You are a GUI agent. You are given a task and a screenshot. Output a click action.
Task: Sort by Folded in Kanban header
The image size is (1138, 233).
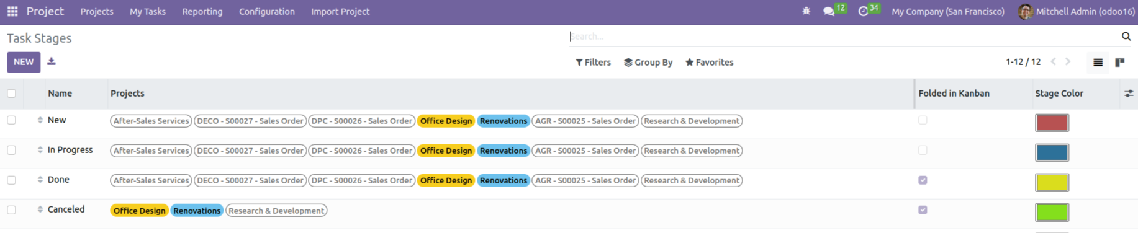(954, 94)
